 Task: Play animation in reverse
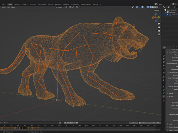[70, 123]
